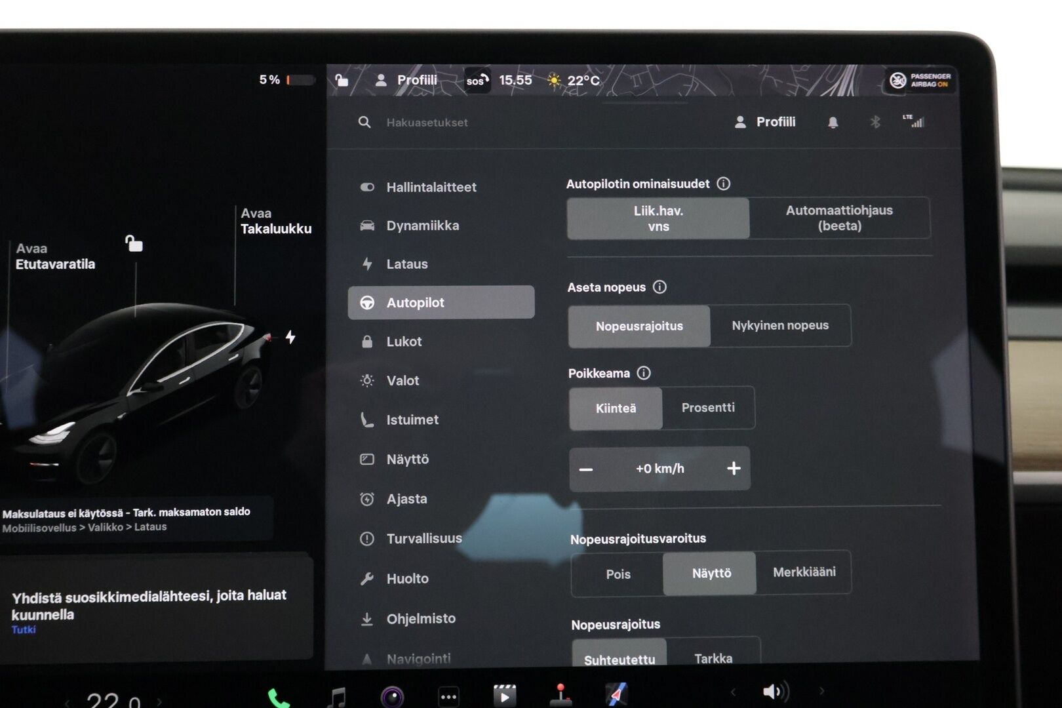Open the music app in dock
This screenshot has height=708, width=1062.
(336, 697)
